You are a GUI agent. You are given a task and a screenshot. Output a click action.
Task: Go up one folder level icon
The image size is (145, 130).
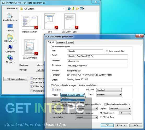point(73,9)
